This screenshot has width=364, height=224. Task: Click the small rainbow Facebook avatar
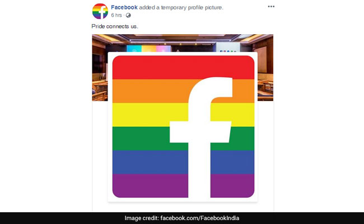100,11
